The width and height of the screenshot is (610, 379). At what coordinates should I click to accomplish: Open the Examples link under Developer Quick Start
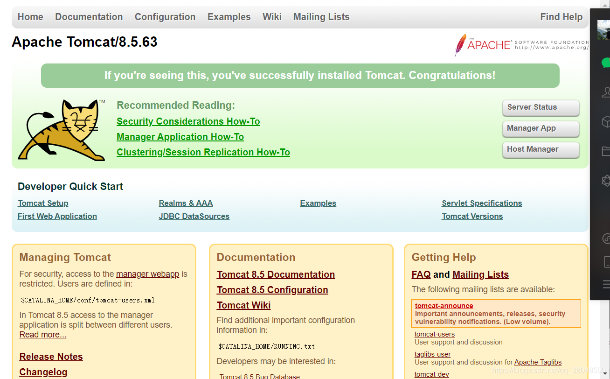pyautogui.click(x=318, y=203)
